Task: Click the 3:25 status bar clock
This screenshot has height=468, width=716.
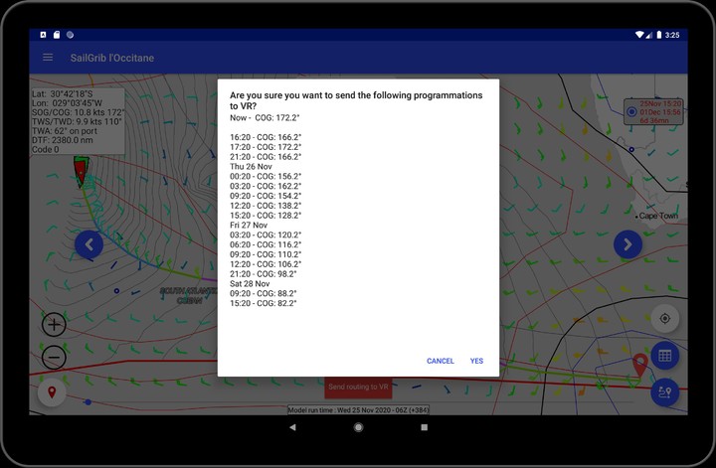Action: pos(672,35)
